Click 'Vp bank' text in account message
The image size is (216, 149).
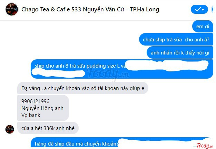[x=31, y=115]
